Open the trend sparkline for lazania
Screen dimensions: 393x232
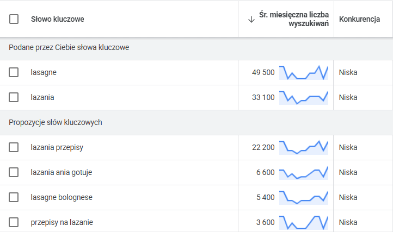[304, 97]
